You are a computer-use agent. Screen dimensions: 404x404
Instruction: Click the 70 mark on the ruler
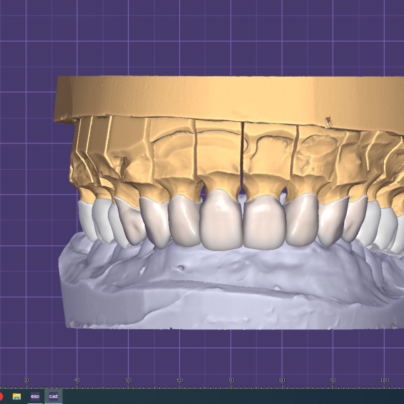coord(230,380)
